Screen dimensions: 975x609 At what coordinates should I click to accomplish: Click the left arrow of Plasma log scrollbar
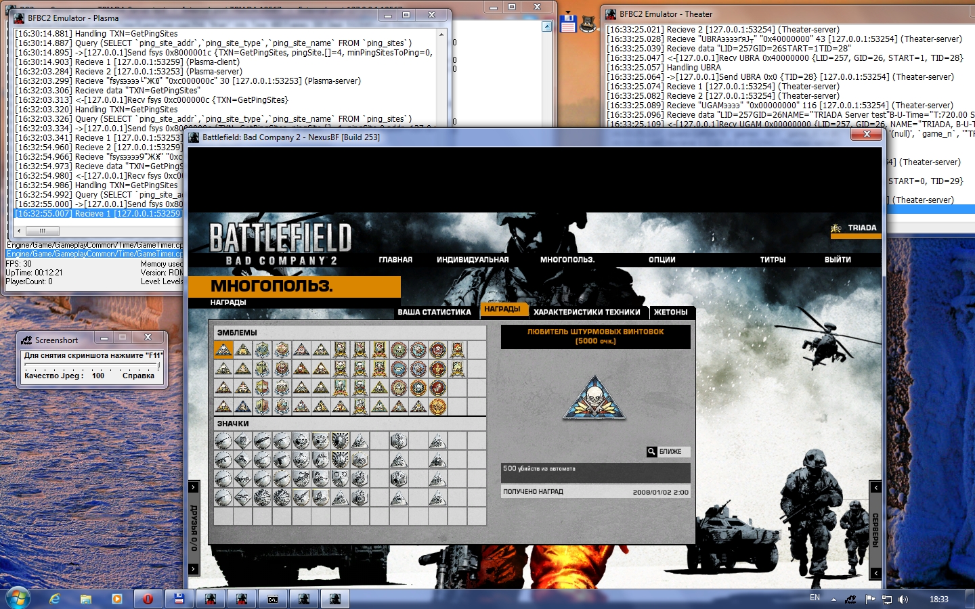tap(19, 231)
